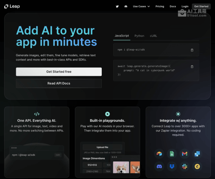The image size is (215, 179).
Task: Click the Slack integration icon
Action: tap(185, 166)
